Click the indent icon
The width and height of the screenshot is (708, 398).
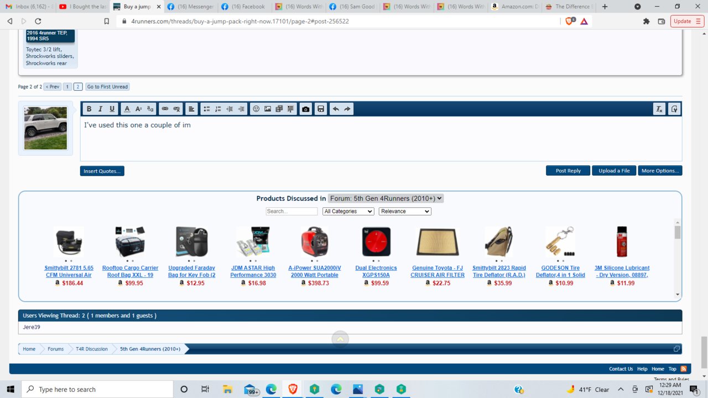pos(241,109)
